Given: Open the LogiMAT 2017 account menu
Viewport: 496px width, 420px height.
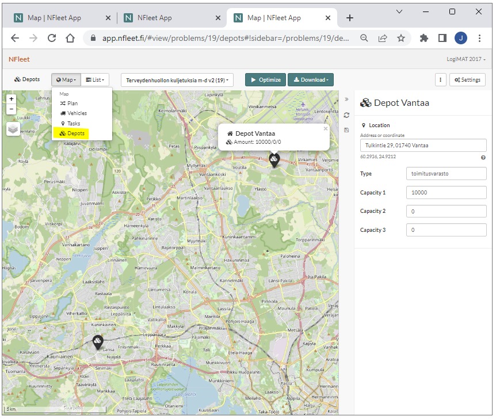Looking at the screenshot, I should click(466, 59).
